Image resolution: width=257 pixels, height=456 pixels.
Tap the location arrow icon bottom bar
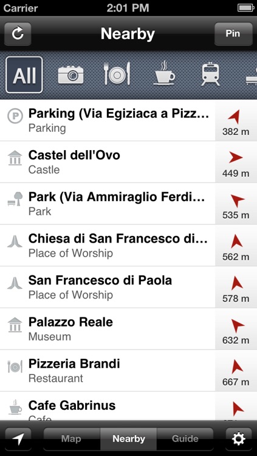[18, 439]
